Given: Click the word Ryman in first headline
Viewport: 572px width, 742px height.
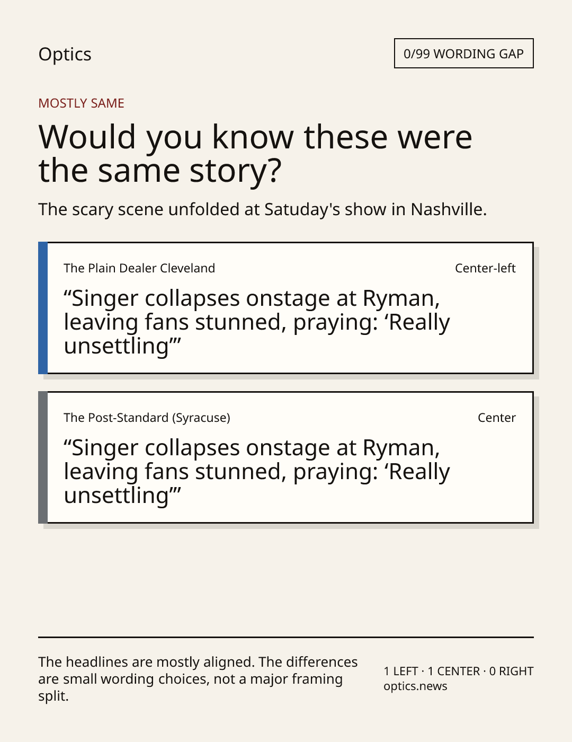Looking at the screenshot, I should [401, 299].
